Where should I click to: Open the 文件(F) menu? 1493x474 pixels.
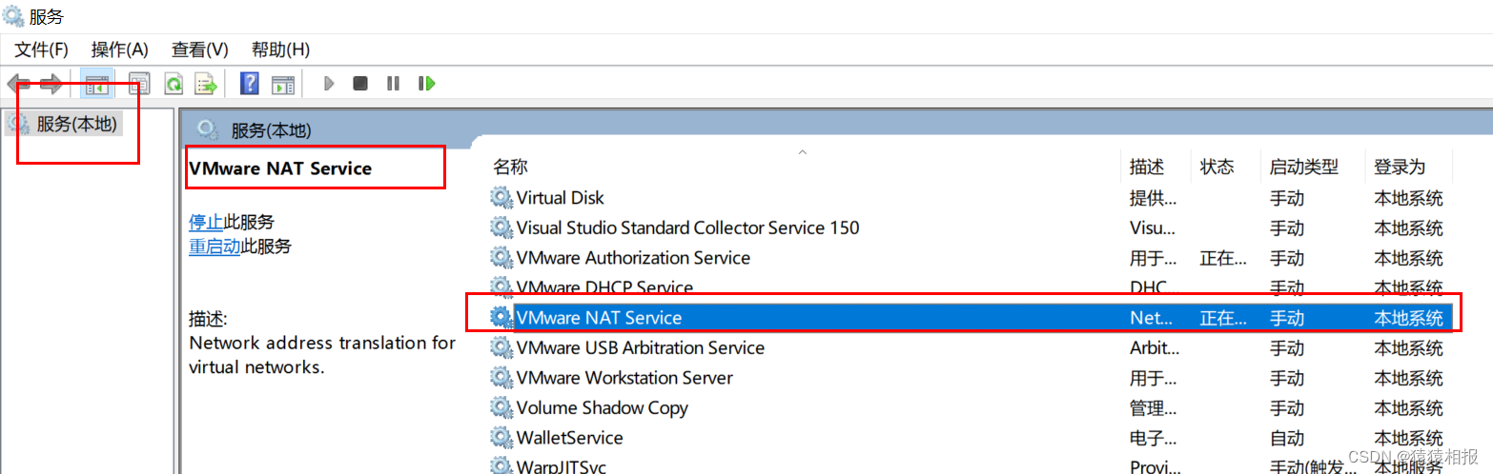click(41, 49)
